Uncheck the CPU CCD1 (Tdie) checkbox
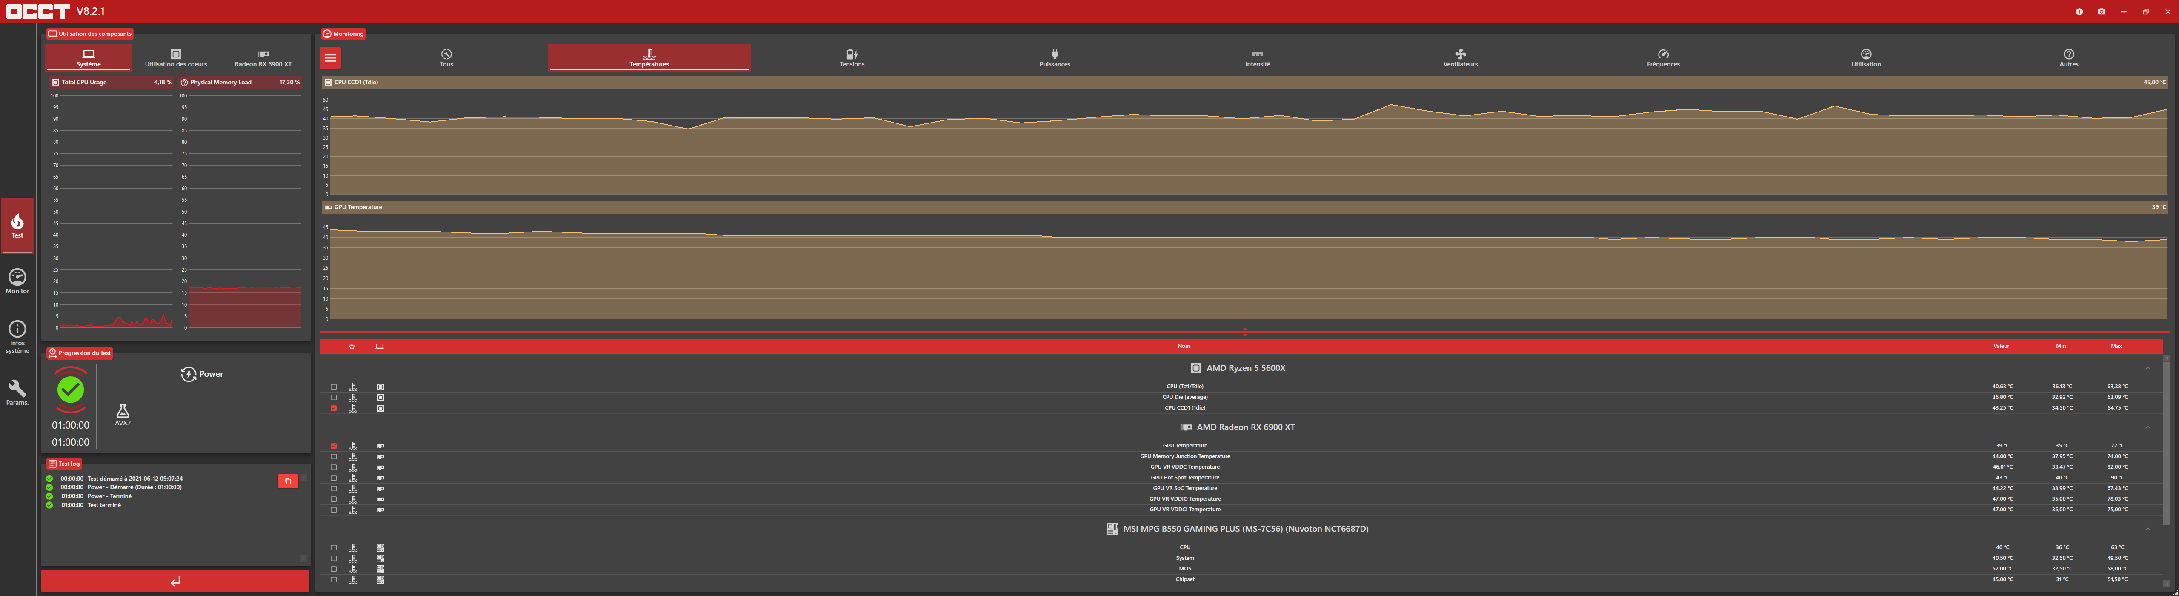The width and height of the screenshot is (2179, 596). click(x=333, y=408)
